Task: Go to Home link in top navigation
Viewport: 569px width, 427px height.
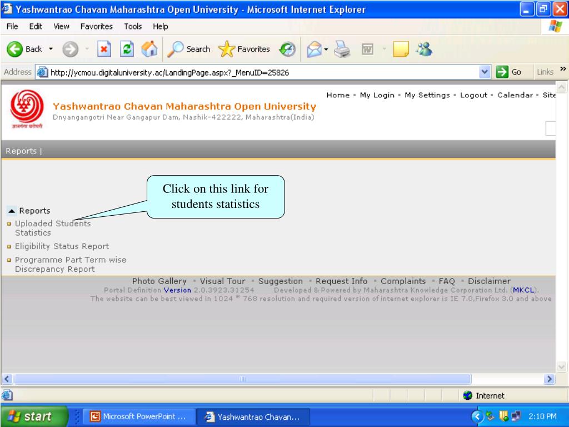Action: tap(338, 95)
